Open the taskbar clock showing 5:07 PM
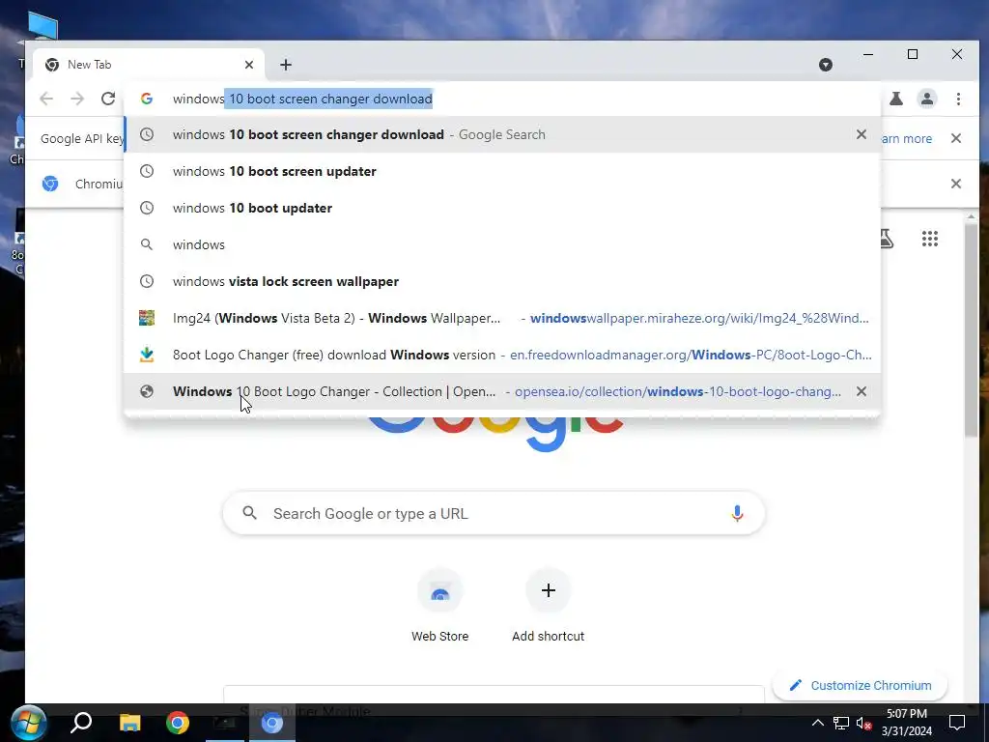The height and width of the screenshot is (742, 989). [x=906, y=723]
